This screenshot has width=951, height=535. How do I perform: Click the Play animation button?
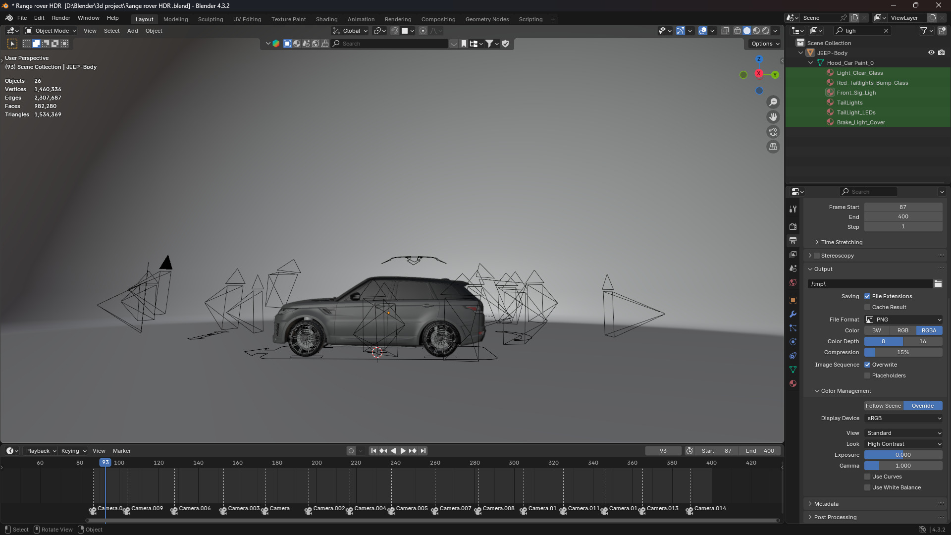(x=403, y=451)
